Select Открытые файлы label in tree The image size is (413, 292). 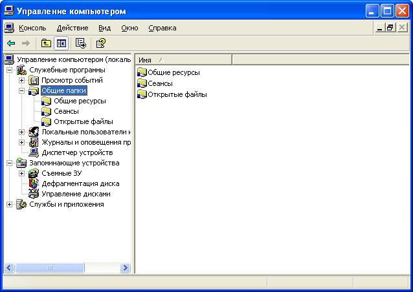(84, 121)
